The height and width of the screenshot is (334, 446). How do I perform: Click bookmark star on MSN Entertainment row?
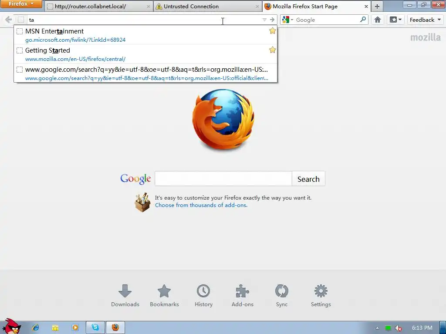click(x=273, y=31)
